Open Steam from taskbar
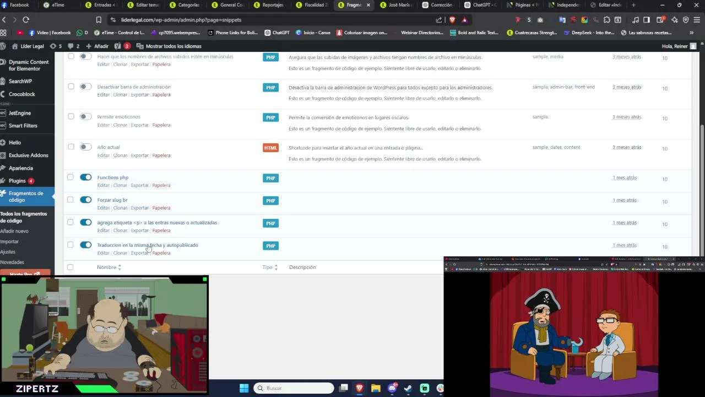 408,388
